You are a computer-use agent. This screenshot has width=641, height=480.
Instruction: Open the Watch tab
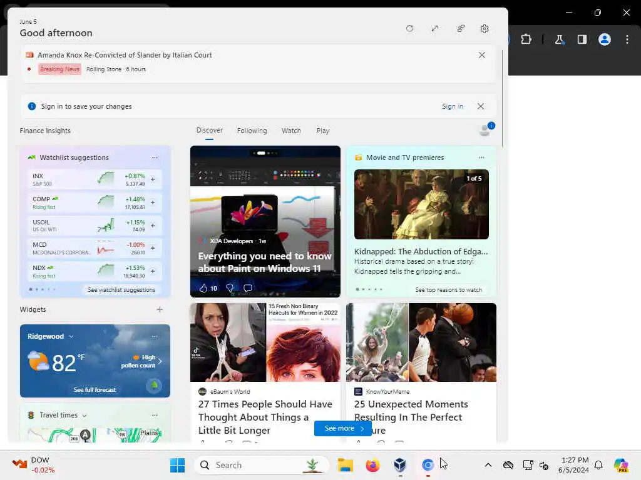[291, 131]
